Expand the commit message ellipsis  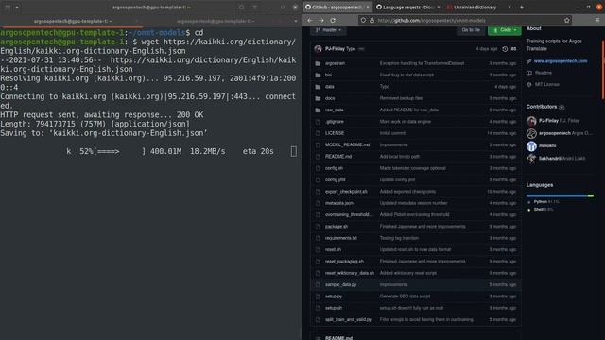[x=361, y=49]
